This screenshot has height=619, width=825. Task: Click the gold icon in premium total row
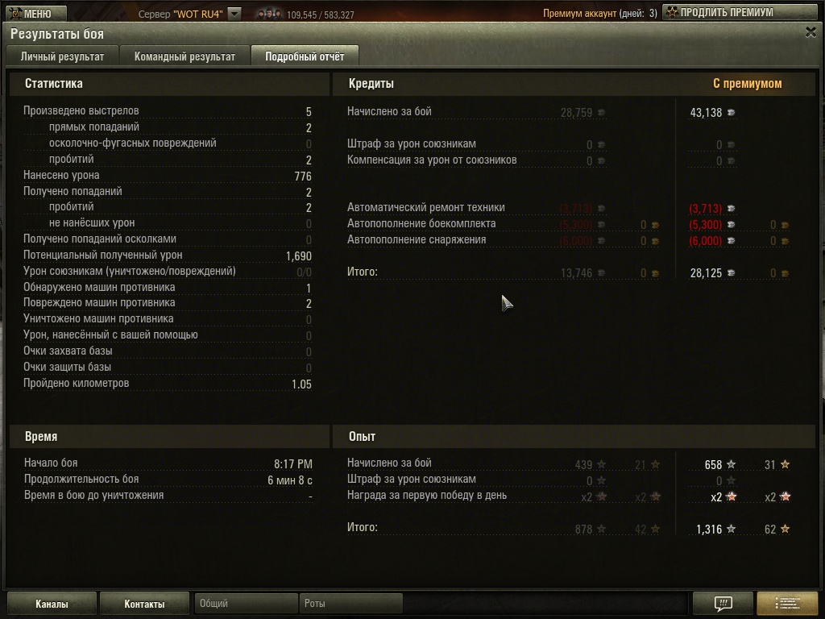(x=785, y=273)
